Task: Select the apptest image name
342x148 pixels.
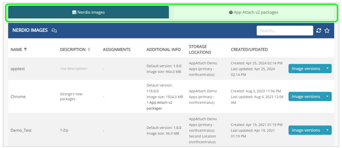Action: pyautogui.click(x=18, y=69)
